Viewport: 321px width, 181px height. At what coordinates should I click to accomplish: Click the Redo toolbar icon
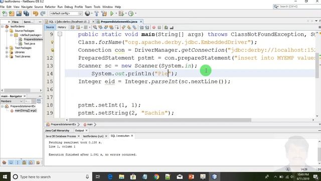43,14
